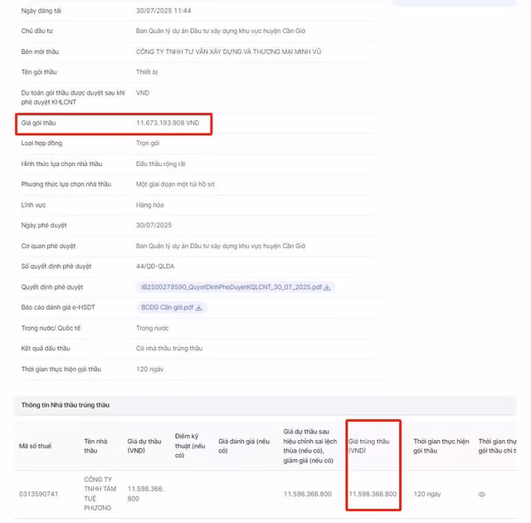Click the 'Giá dự thầu (VND)' column header
Screen dimensions: 531x523
(144, 446)
